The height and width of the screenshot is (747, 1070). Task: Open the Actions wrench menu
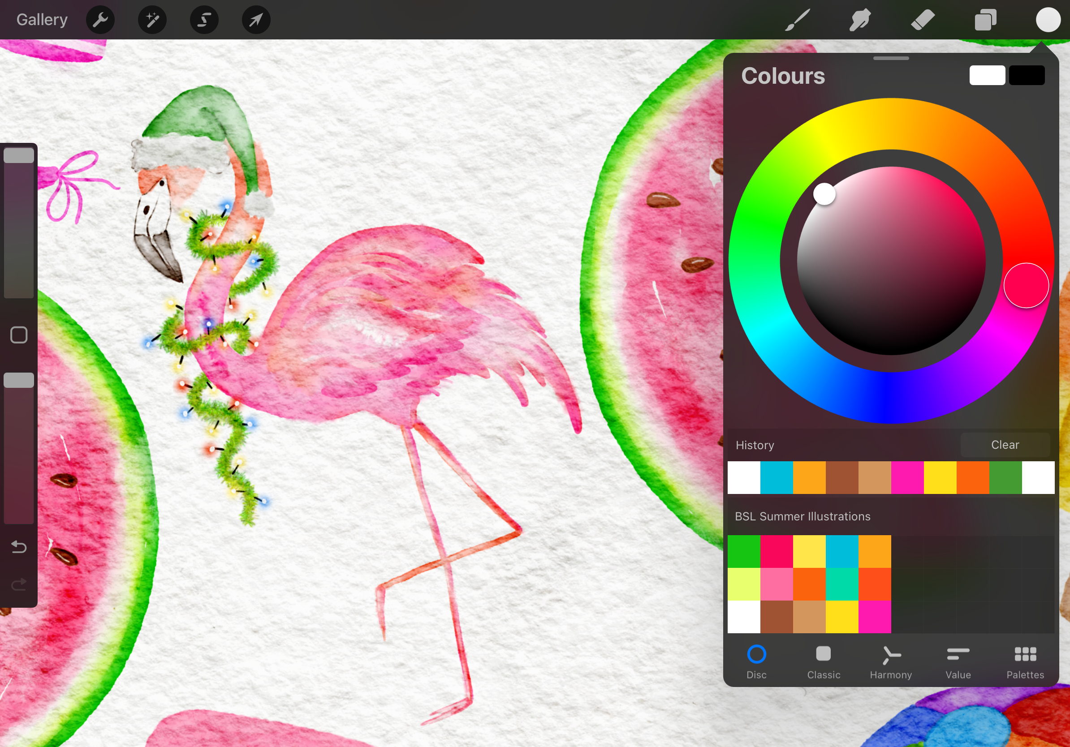coord(100,20)
